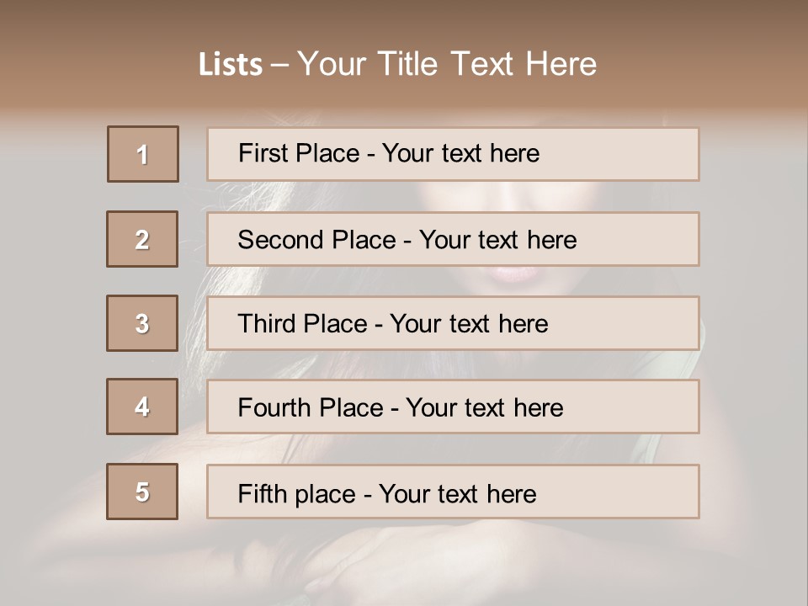Click the dash in the slide title
The image size is (808, 606).
279,65
